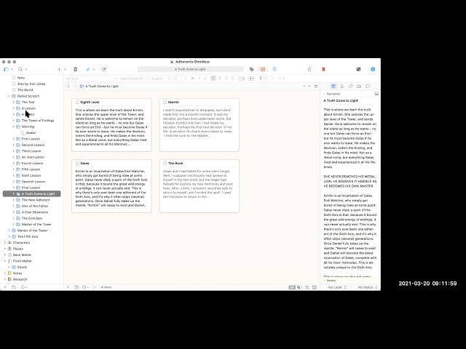Open the font size 12 combo box
This screenshot has height=349, width=466.
(x=178, y=79)
